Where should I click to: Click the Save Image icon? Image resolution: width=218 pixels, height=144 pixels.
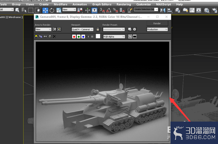coord(36,37)
